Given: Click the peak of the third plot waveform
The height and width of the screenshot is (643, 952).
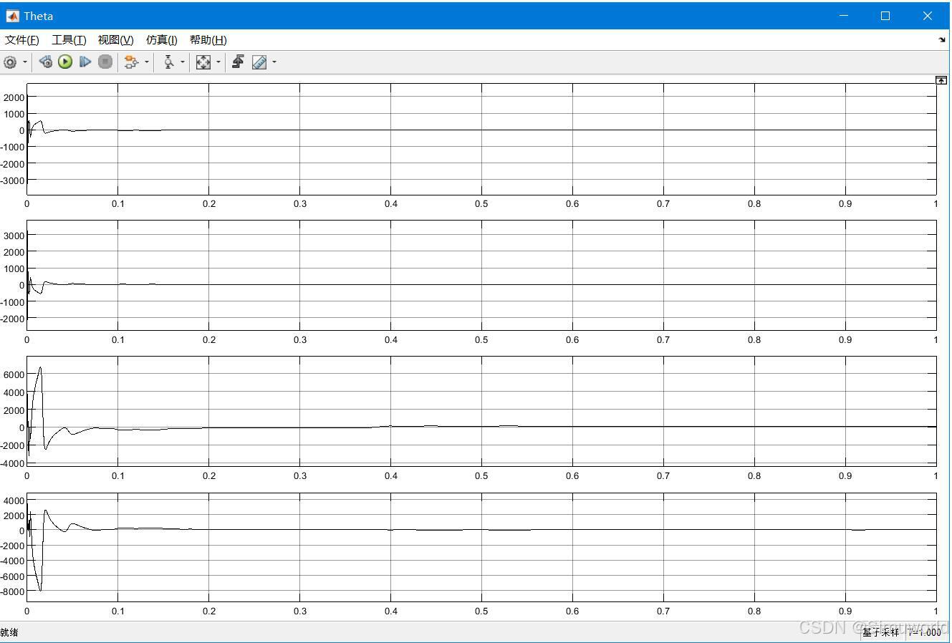Looking at the screenshot, I should pyautogui.click(x=40, y=367).
